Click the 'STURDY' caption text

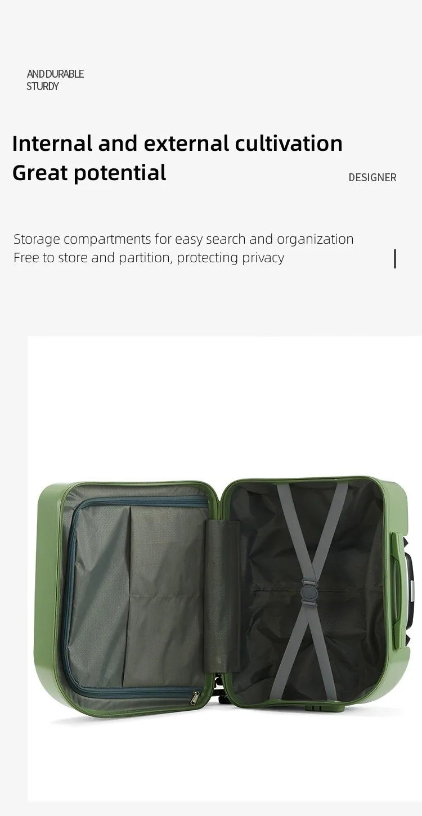[43, 86]
